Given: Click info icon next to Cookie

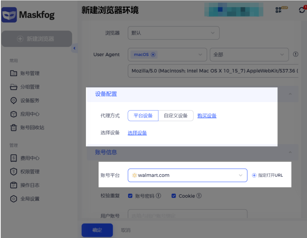Looking at the screenshot, I should [199, 196].
